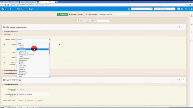
Task: Open the calendar icon in the right sidebar
Action: pyautogui.click(x=191, y=41)
